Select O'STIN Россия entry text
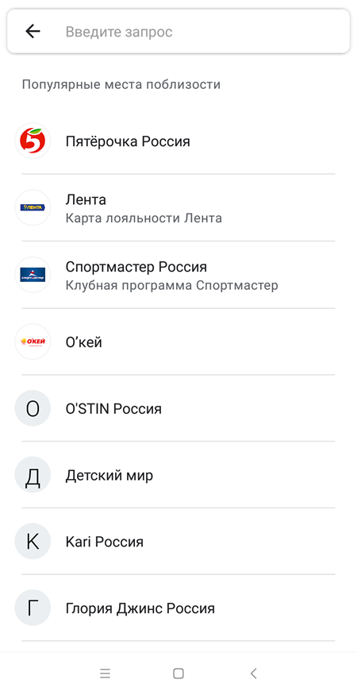 [x=113, y=409]
